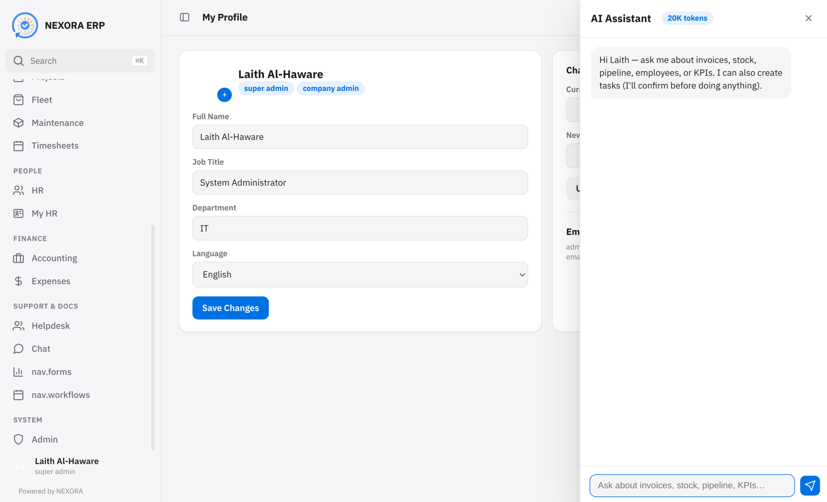Click the Admin shield icon
The width and height of the screenshot is (827, 502).
click(x=19, y=439)
